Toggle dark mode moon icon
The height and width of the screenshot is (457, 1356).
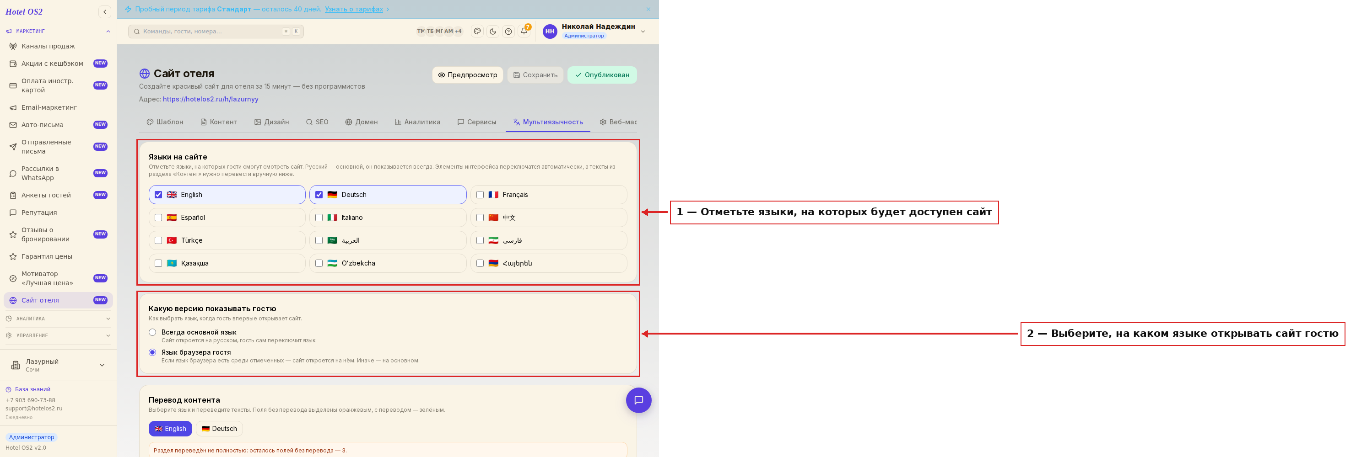pyautogui.click(x=493, y=32)
